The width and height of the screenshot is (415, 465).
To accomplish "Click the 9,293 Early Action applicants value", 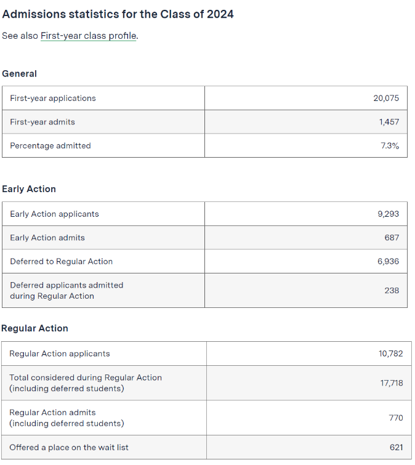I will point(388,214).
